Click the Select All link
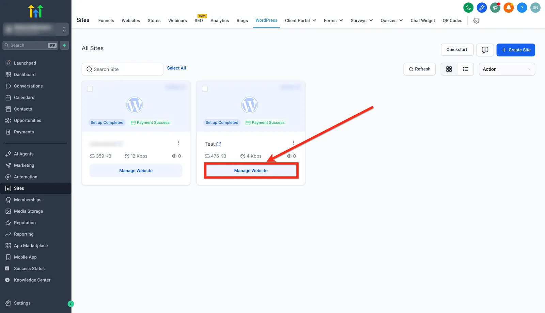The width and height of the screenshot is (545, 313). (x=176, y=68)
